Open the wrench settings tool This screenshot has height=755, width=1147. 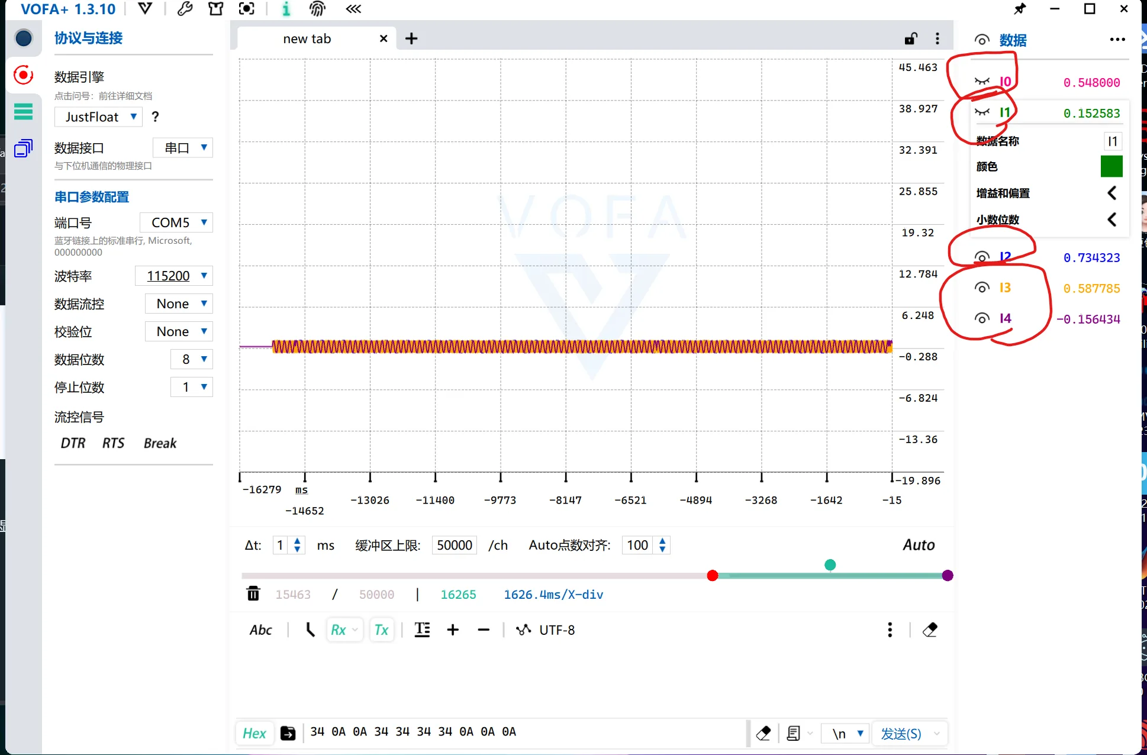[185, 9]
